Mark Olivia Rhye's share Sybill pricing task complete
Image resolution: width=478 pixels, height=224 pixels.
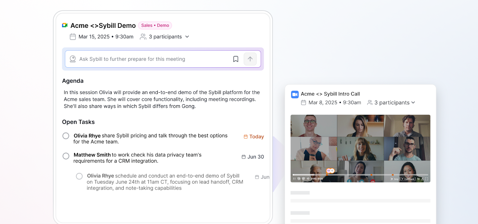click(x=66, y=136)
